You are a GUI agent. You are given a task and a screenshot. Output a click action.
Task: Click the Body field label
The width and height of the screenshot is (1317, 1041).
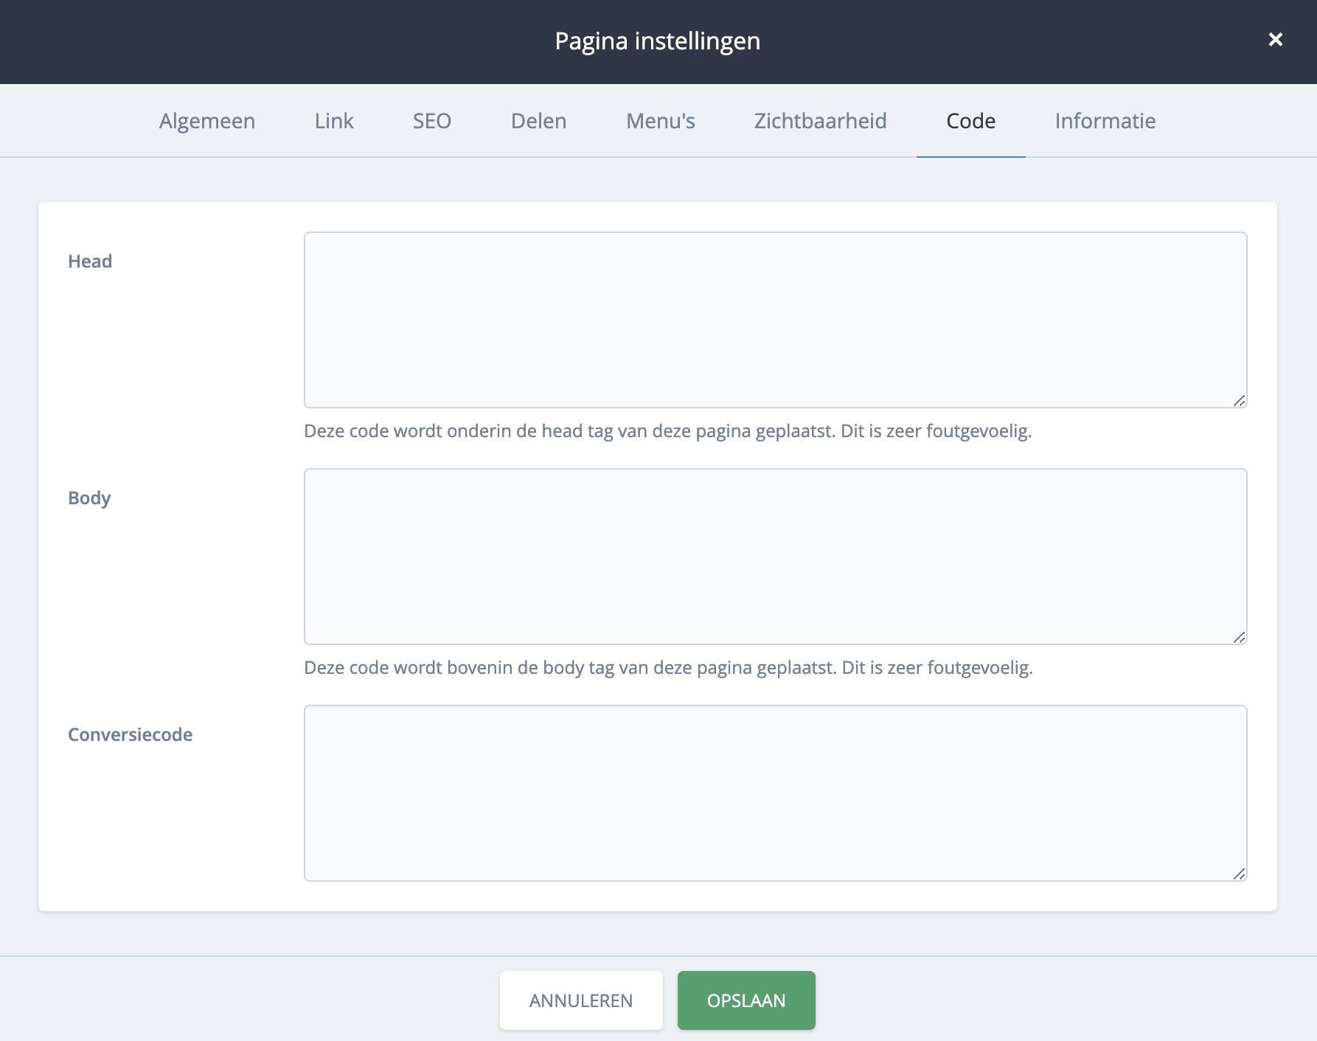click(x=89, y=498)
